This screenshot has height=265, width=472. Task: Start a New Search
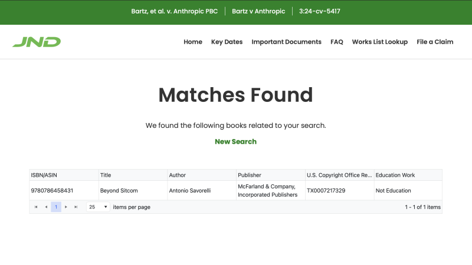(x=235, y=141)
